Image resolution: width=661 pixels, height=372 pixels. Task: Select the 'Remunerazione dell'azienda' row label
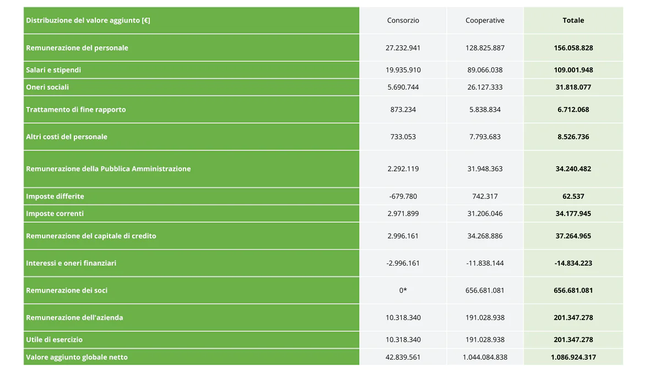point(74,317)
